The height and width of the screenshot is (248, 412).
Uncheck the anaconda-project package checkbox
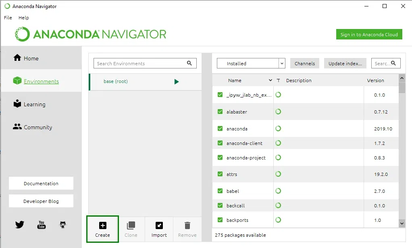tap(220, 157)
